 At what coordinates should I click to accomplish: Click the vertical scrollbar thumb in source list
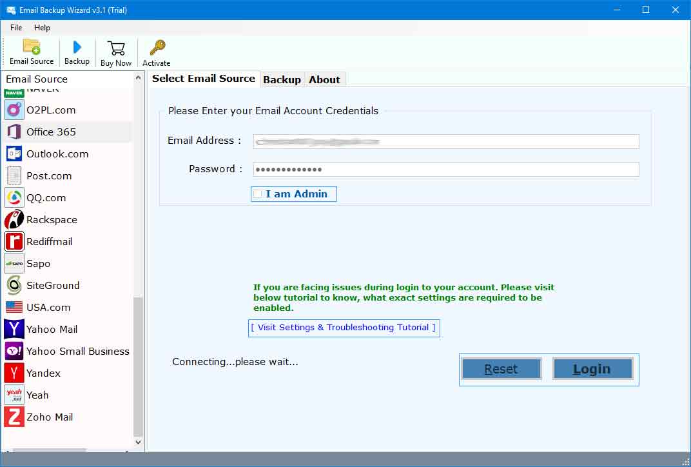[x=138, y=366]
